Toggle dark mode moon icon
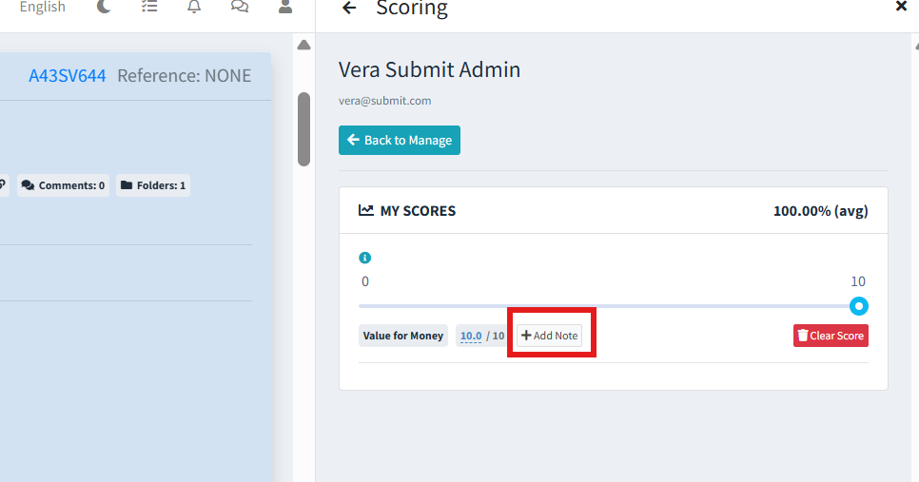Screen dimensions: 919x482 click(x=105, y=7)
